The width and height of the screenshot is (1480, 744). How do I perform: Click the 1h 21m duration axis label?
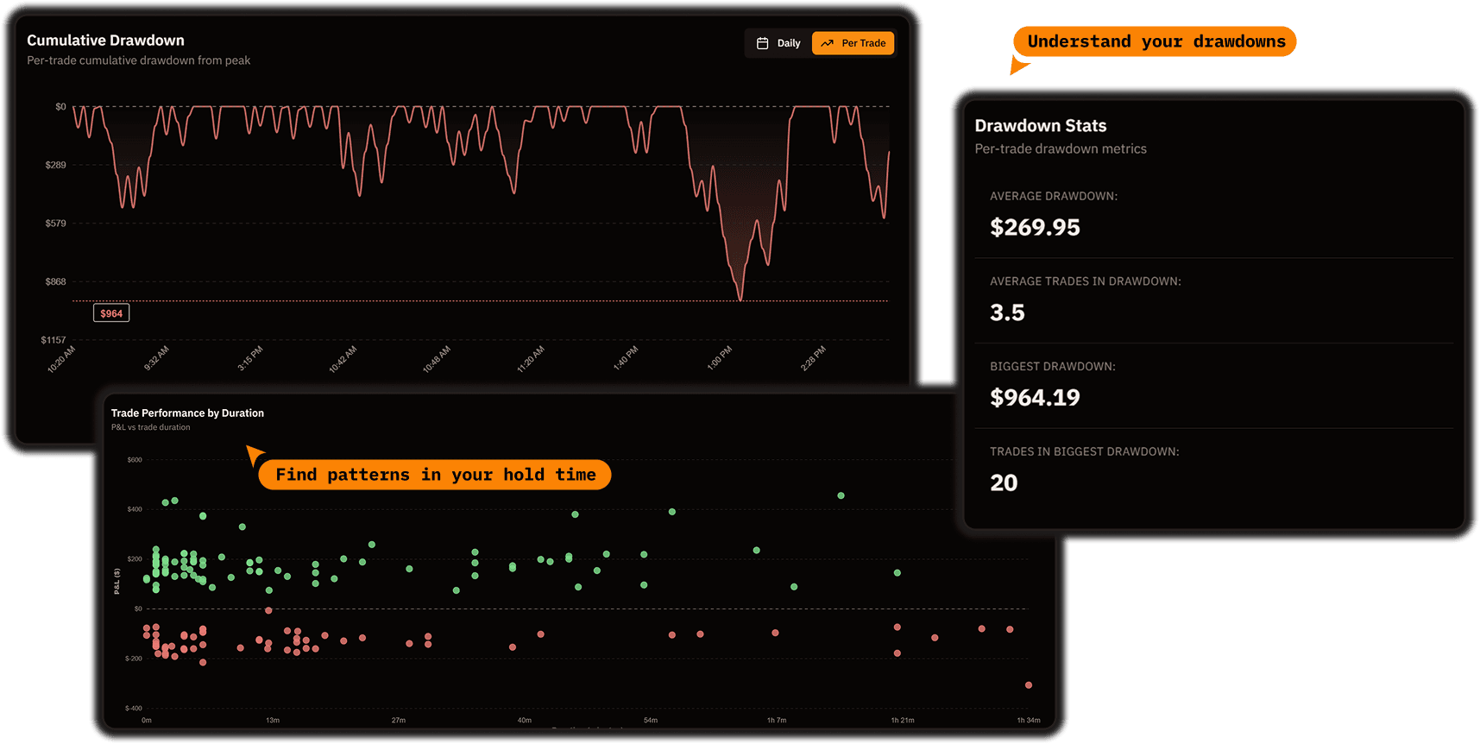tap(903, 721)
